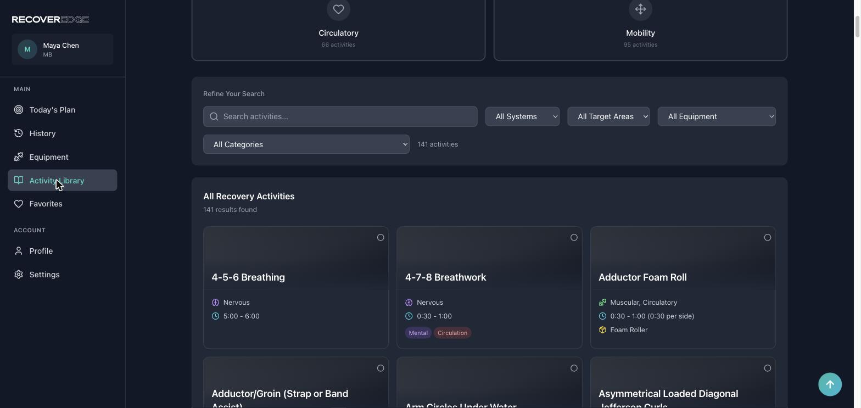The image size is (861, 408).
Task: Click Nervous brain icon on 4-5-6 Breathing
Action: 215,303
